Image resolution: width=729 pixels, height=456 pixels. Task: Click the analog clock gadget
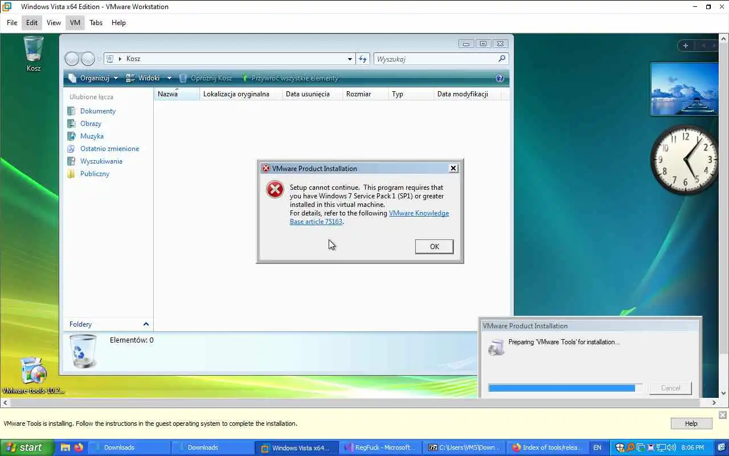coord(685,160)
